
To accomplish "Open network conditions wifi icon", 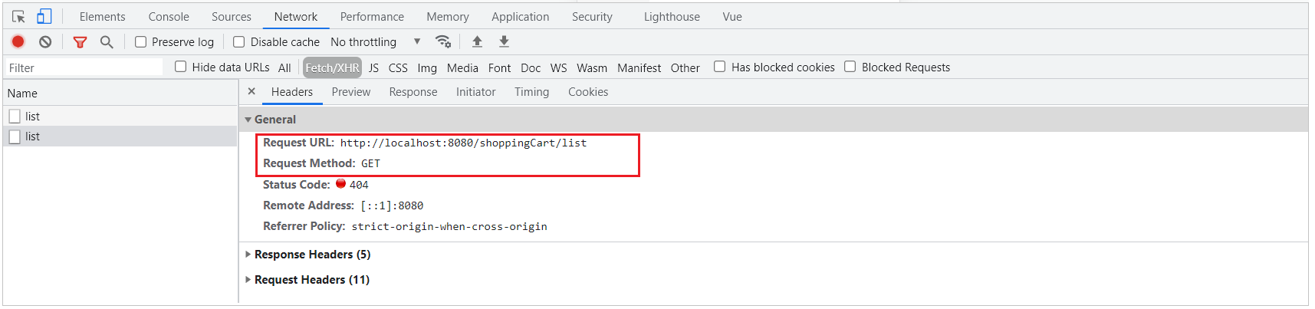I will tap(442, 41).
